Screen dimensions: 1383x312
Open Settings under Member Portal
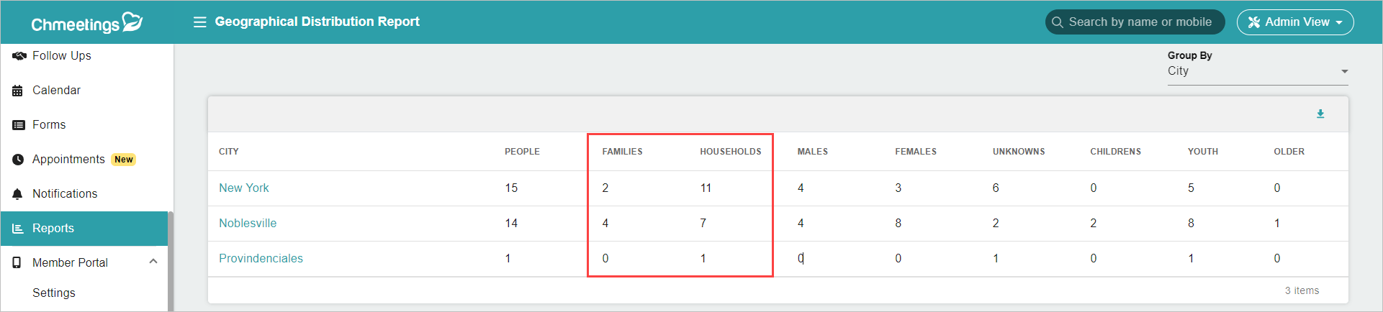tap(54, 293)
